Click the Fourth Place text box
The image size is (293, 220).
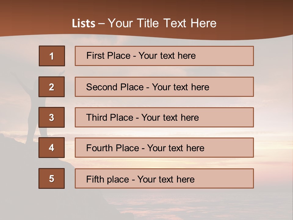tap(164, 148)
